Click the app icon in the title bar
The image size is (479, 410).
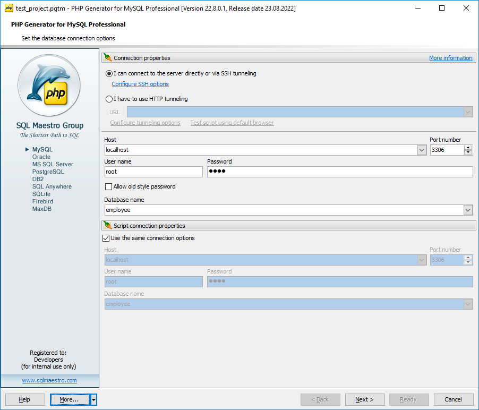tap(8, 8)
